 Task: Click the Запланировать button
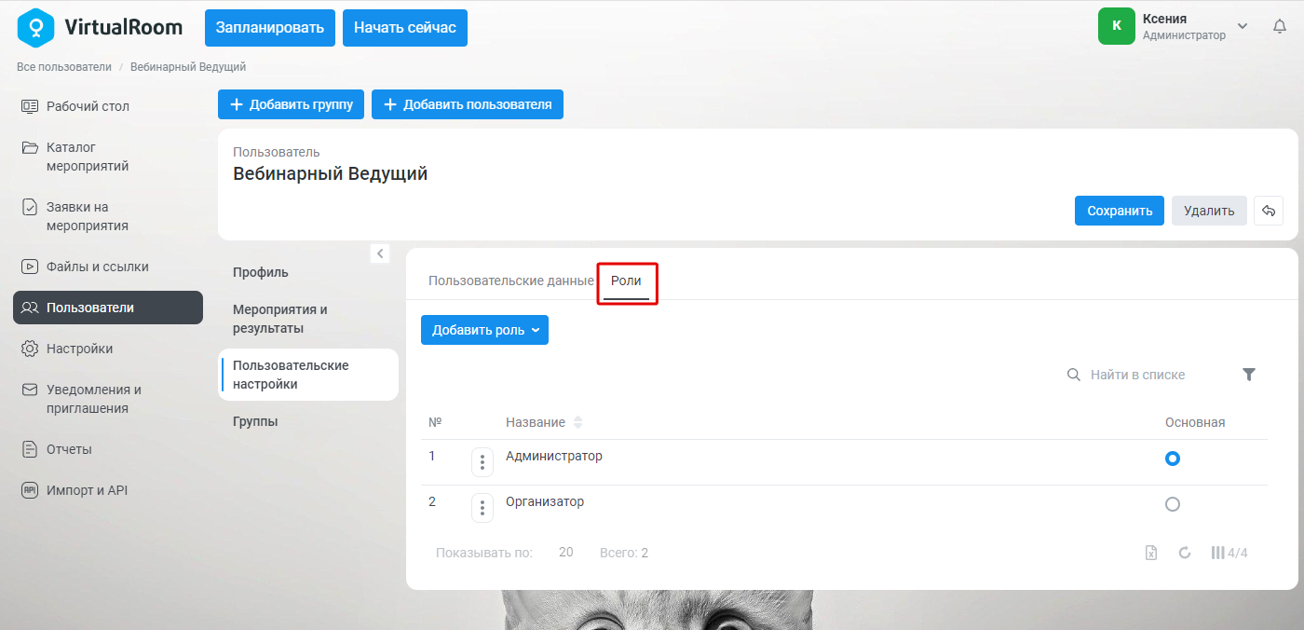click(270, 28)
